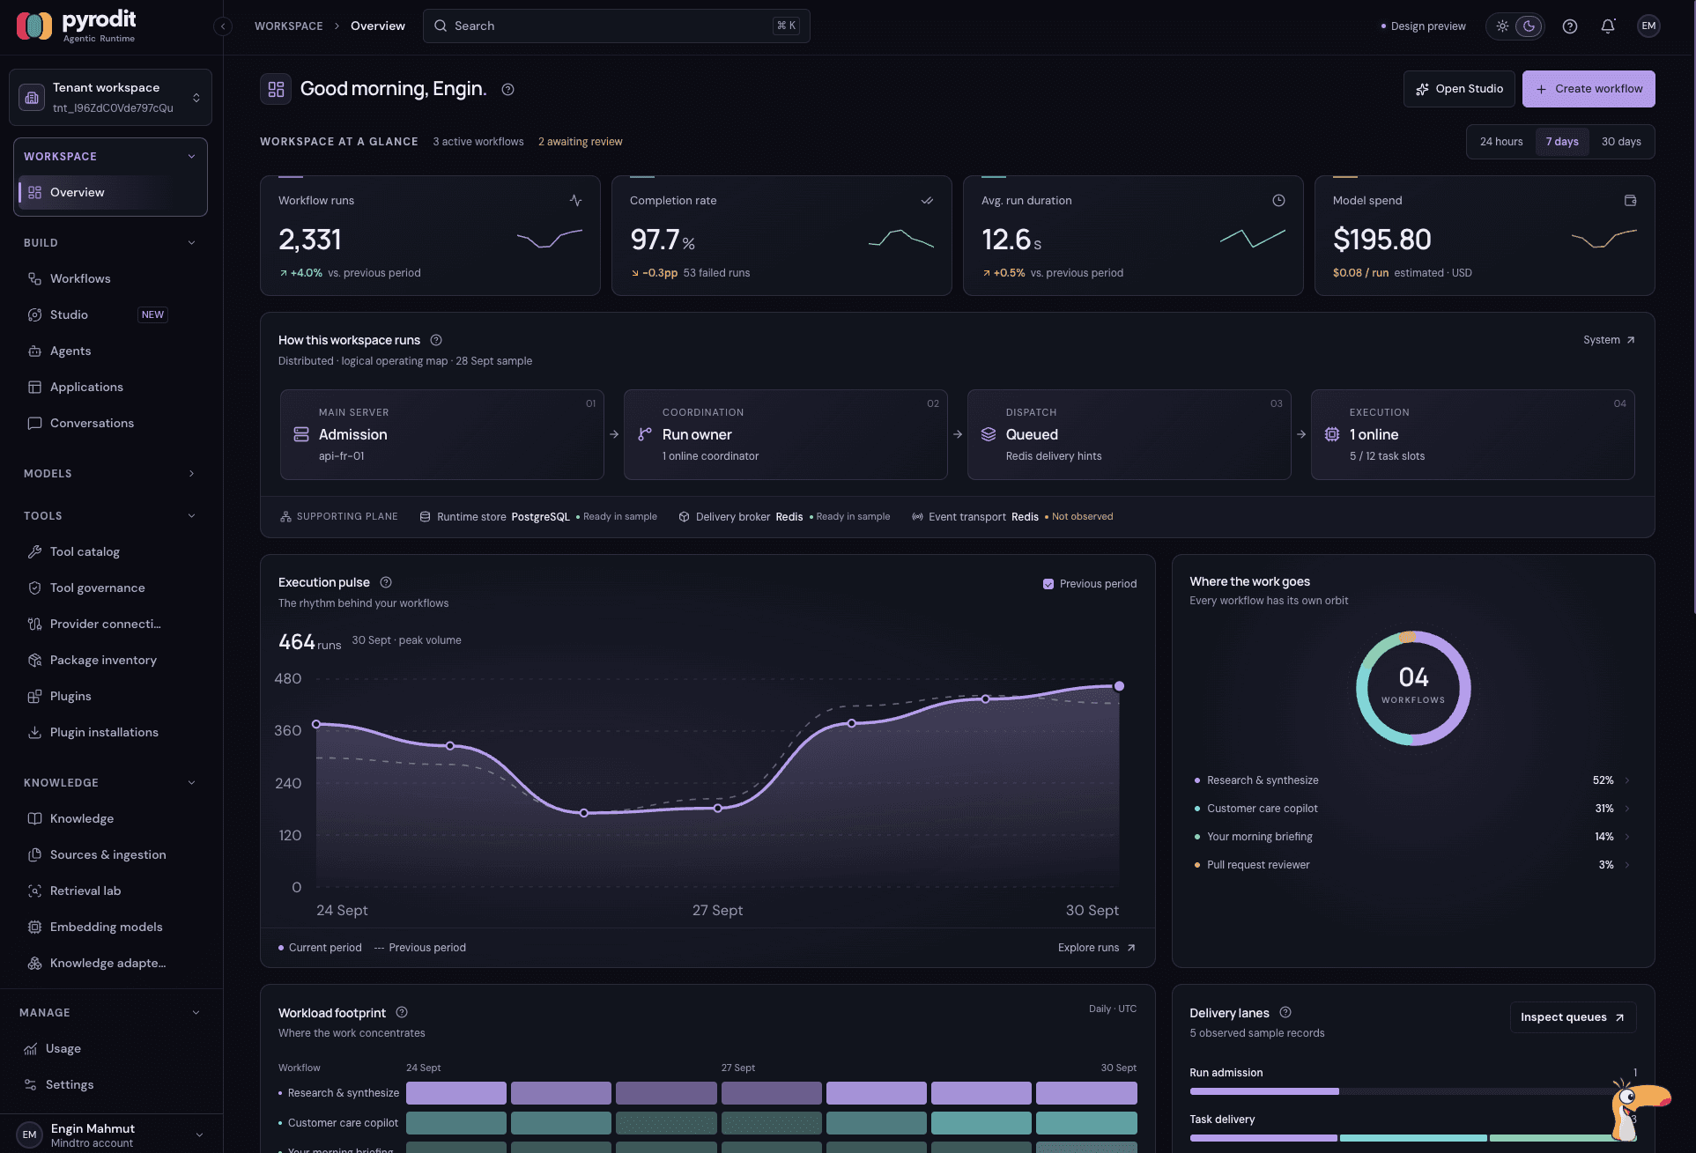The width and height of the screenshot is (1696, 1153).
Task: Click the 30 Sept peak point on chart
Action: pos(1119,686)
